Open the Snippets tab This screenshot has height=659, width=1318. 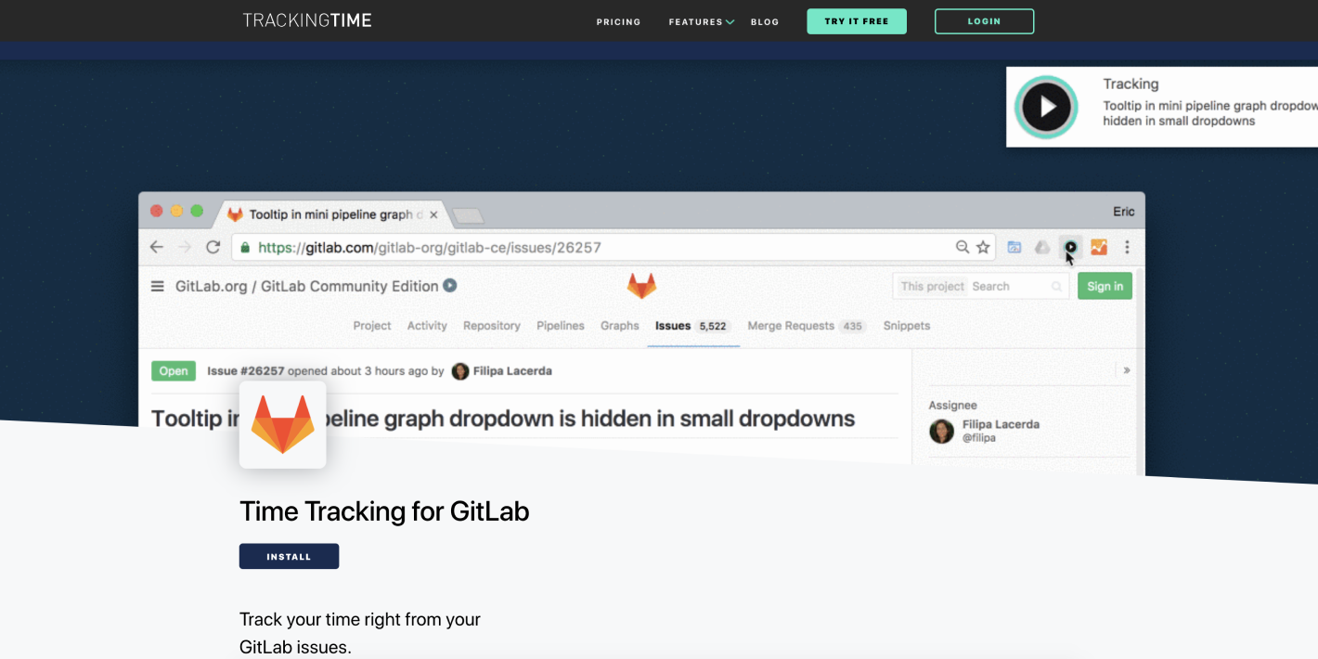(x=907, y=326)
